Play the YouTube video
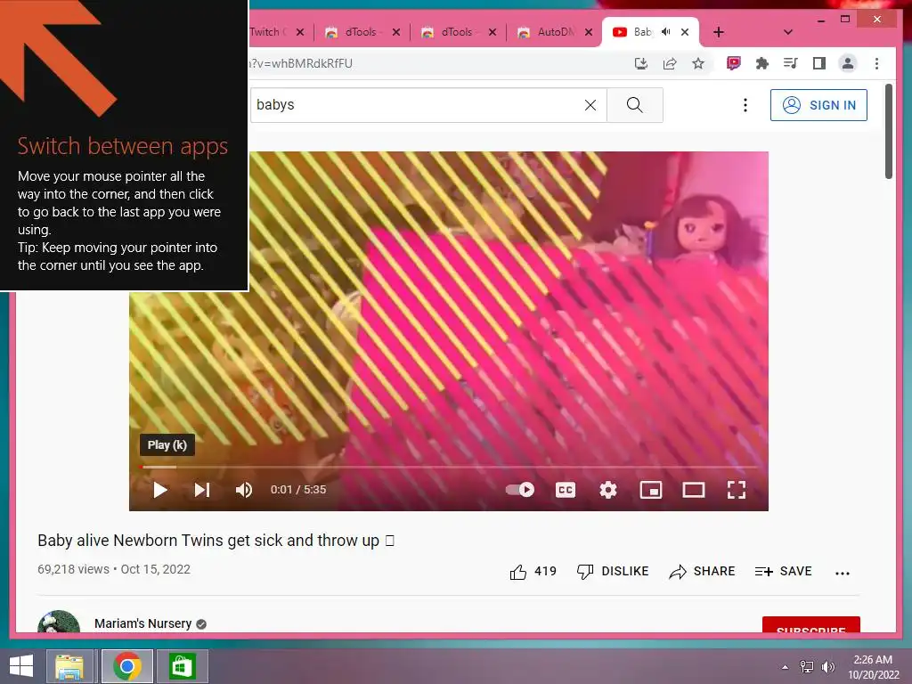The image size is (912, 684). (x=160, y=490)
